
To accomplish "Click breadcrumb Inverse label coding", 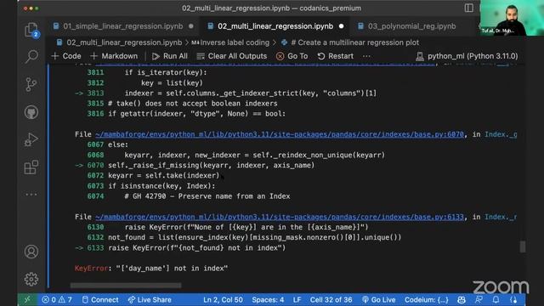I will pos(230,42).
